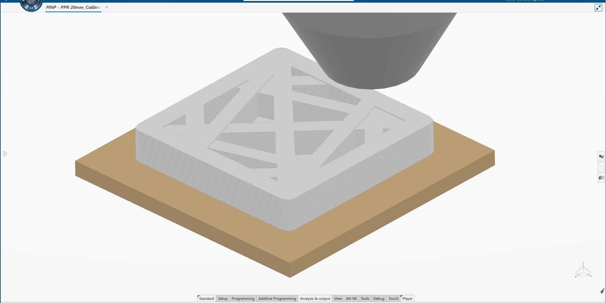Select the MNP - PPR 20mm_Calibra tab
The image size is (606, 303).
[73, 7]
